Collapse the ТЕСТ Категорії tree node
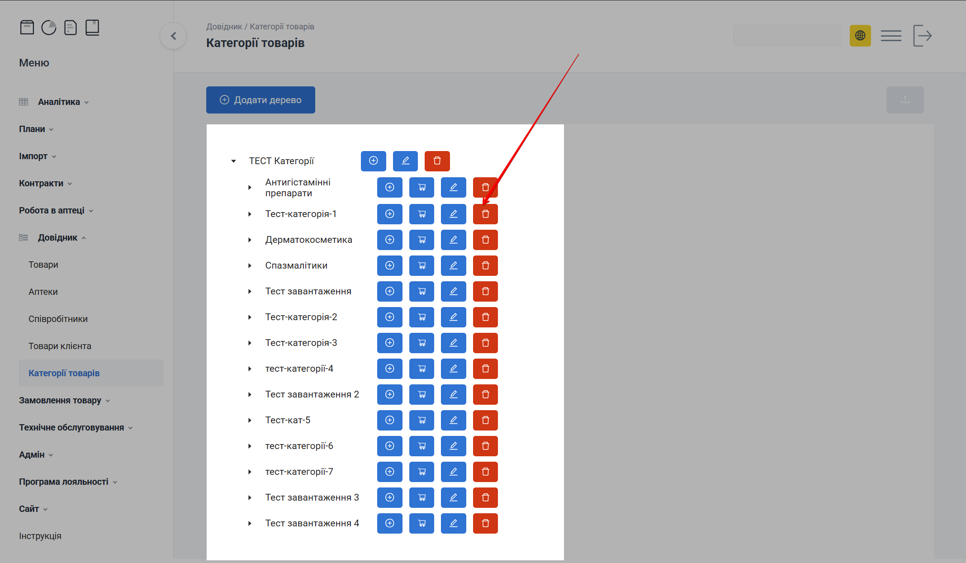Viewport: 966px width, 563px height. pyautogui.click(x=234, y=161)
